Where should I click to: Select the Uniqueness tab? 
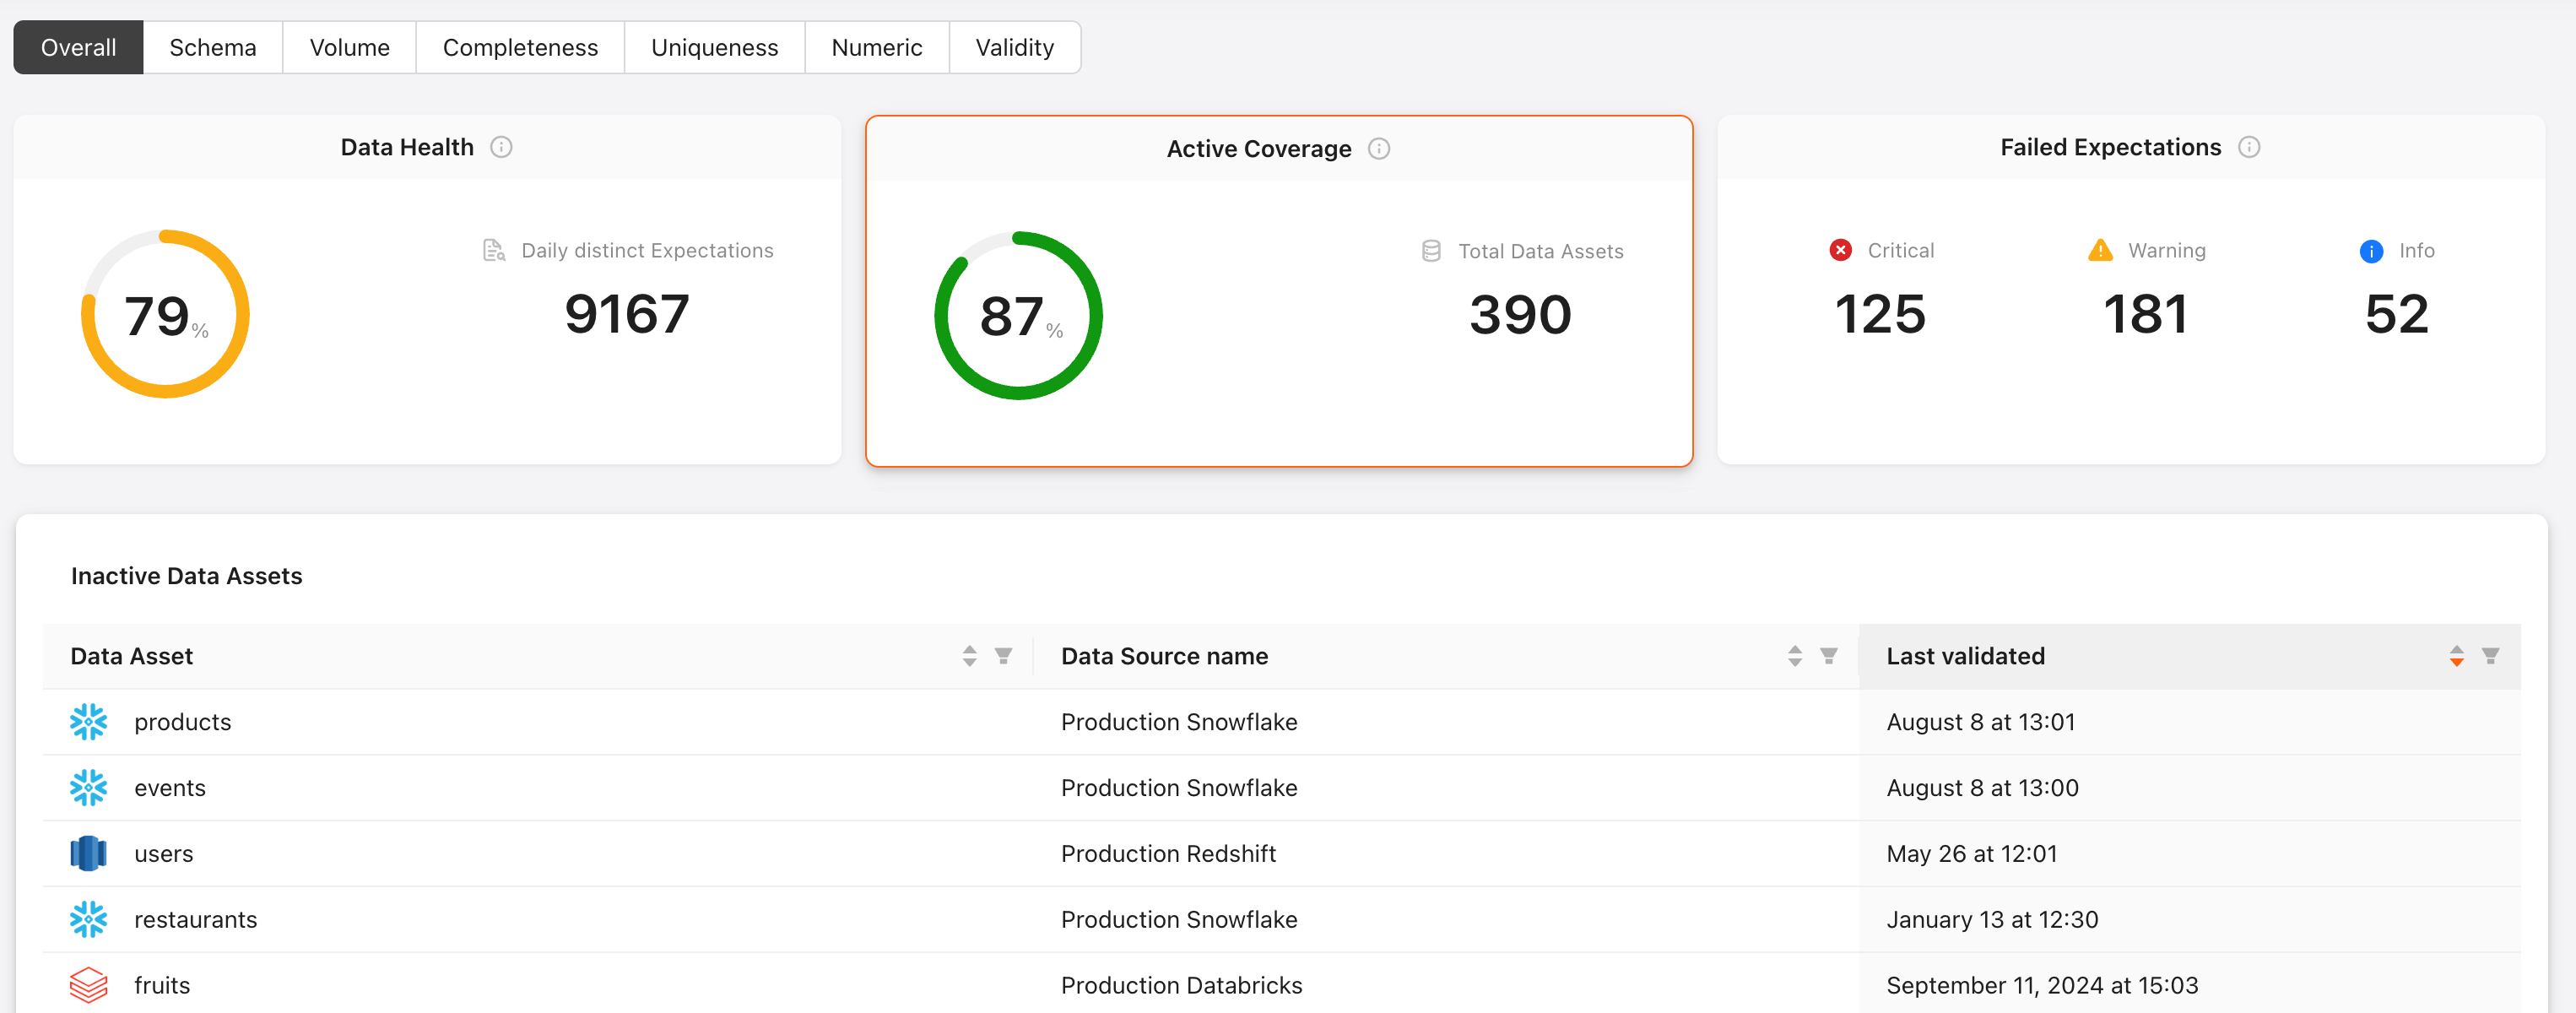coord(715,47)
